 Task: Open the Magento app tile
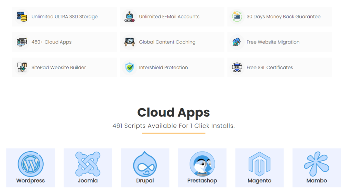pos(260,168)
